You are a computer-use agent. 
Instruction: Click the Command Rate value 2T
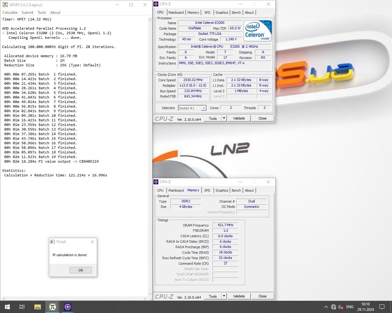225,263
